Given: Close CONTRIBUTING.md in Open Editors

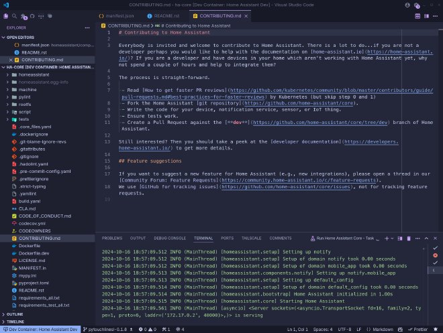Looking at the screenshot, I should point(11,60).
